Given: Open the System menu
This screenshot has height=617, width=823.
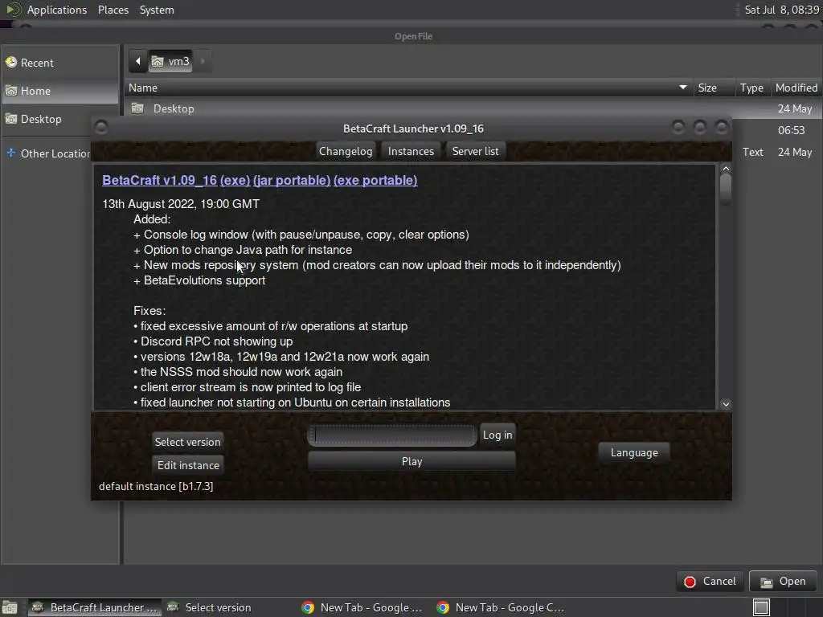Looking at the screenshot, I should tap(157, 10).
